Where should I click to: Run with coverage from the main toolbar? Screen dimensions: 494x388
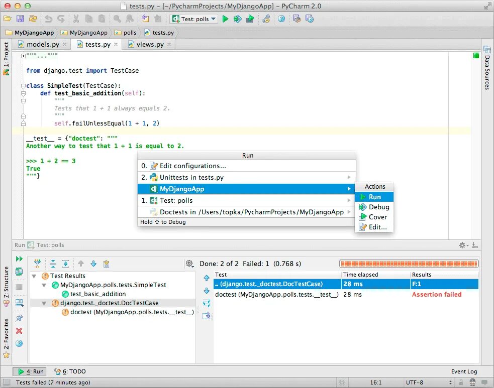point(250,19)
